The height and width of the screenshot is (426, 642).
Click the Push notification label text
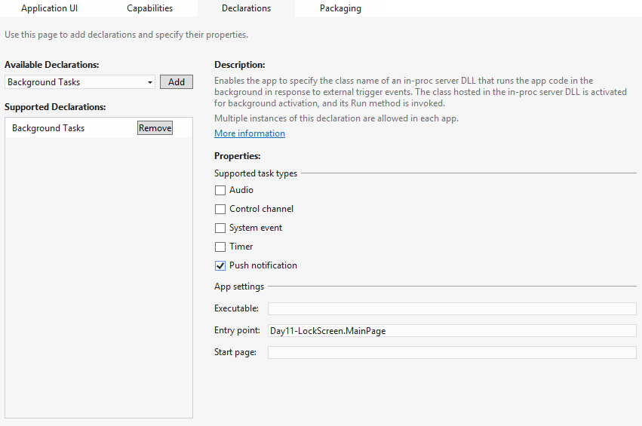click(x=263, y=265)
